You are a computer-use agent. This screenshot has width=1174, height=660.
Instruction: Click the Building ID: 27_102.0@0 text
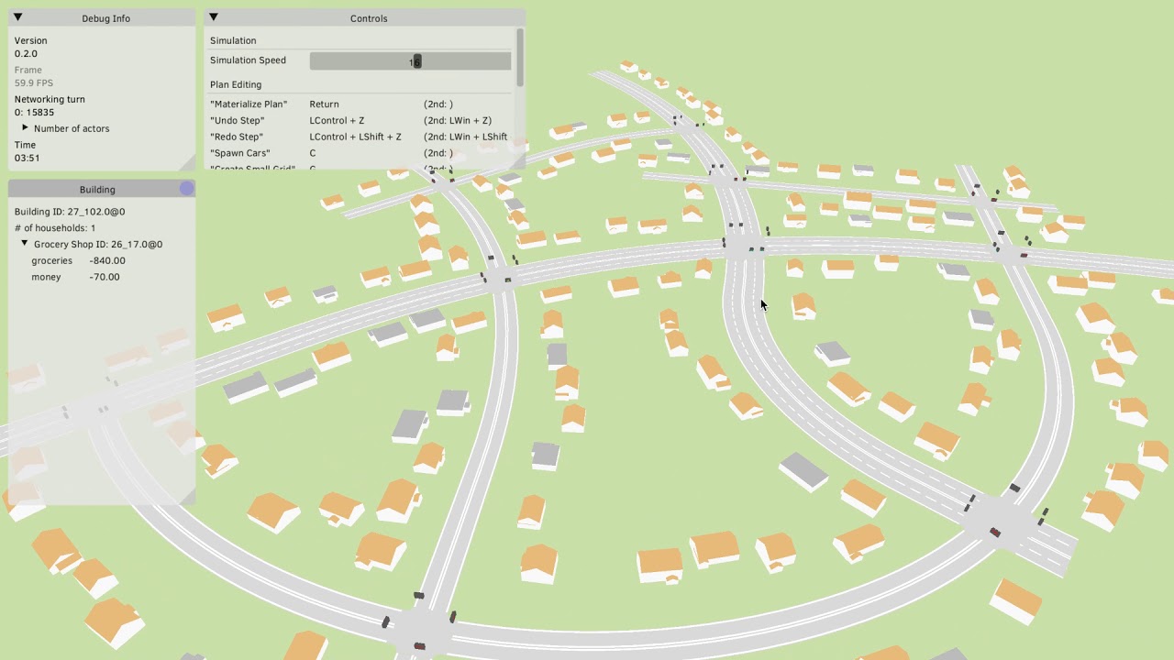pos(70,212)
